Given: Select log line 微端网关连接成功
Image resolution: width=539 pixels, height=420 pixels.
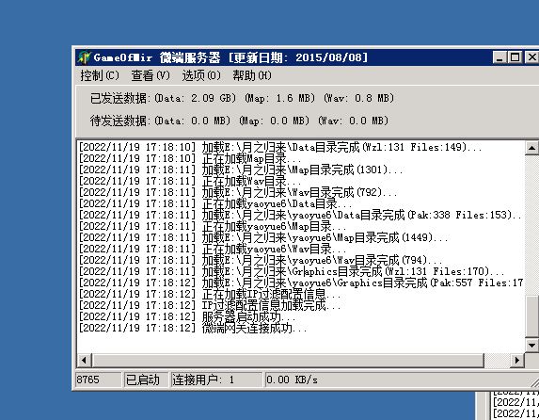Looking at the screenshot, I should tap(193, 328).
